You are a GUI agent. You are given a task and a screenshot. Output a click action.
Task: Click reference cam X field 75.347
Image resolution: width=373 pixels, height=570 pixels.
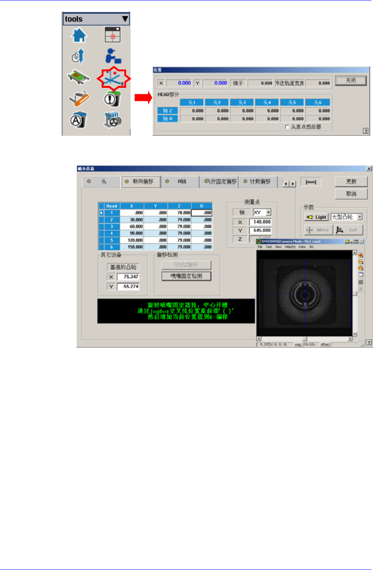[x=128, y=277]
